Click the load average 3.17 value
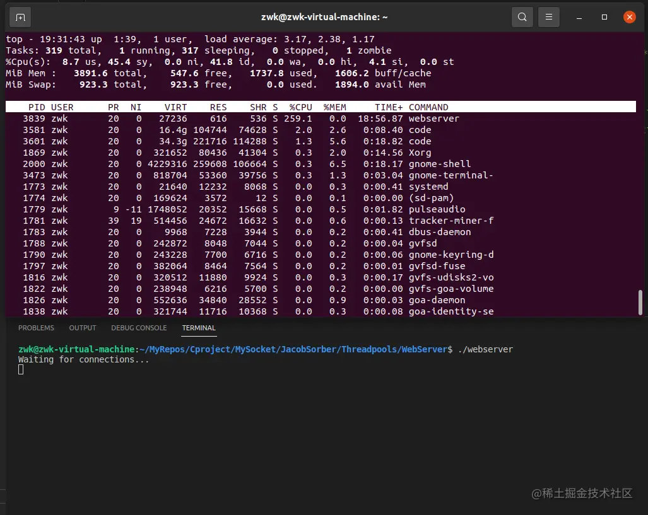648x515 pixels. [x=295, y=39]
